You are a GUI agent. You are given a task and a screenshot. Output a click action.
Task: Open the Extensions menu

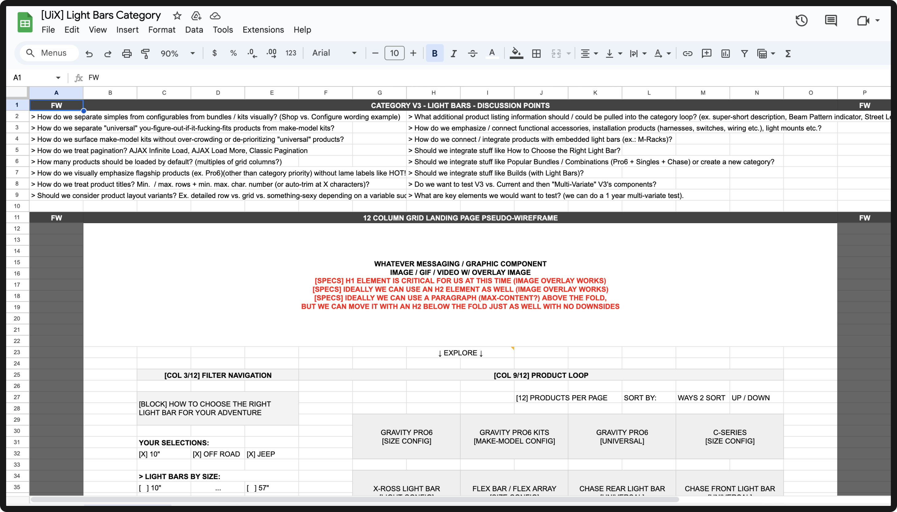click(263, 29)
